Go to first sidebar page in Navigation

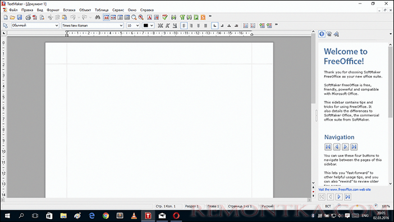[328, 147]
